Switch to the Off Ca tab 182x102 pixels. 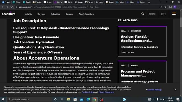tap(16, 2)
